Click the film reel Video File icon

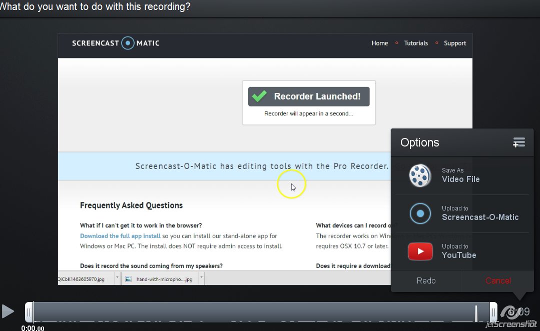tap(420, 175)
